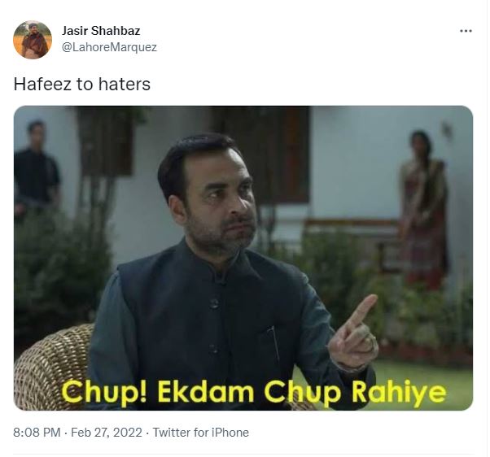
Task: Click the vest buttons on the man's chest
Action: [x=214, y=324]
